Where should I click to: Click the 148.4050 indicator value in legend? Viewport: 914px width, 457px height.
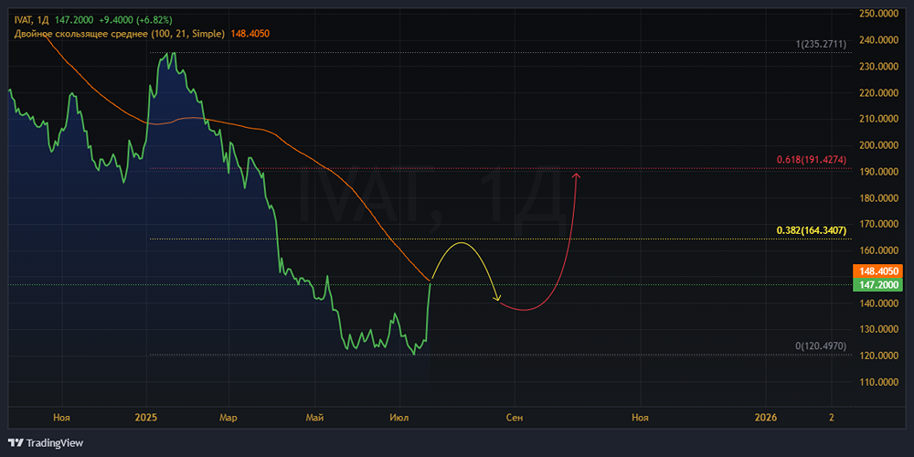click(250, 34)
